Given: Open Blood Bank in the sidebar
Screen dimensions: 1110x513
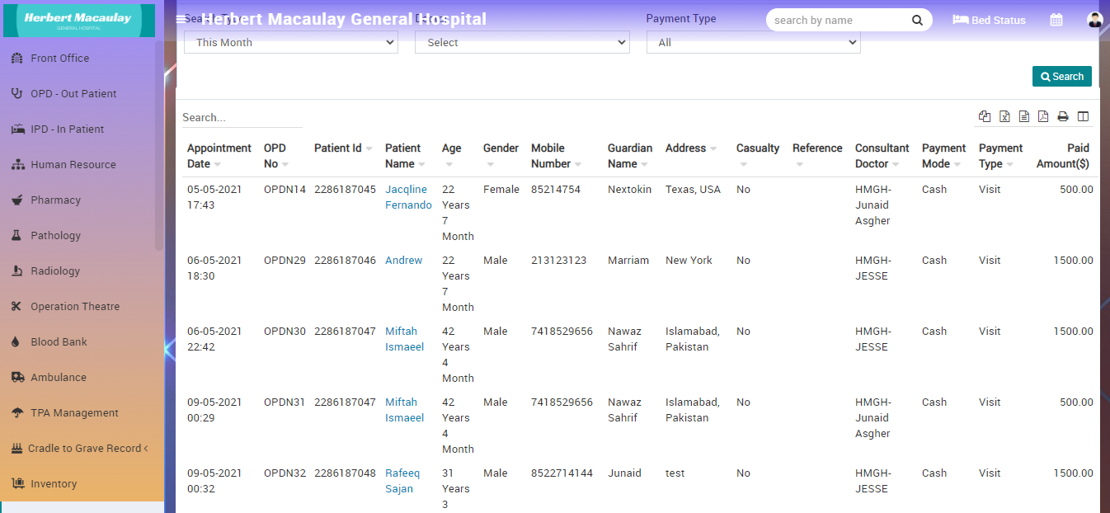Looking at the screenshot, I should 59,342.
